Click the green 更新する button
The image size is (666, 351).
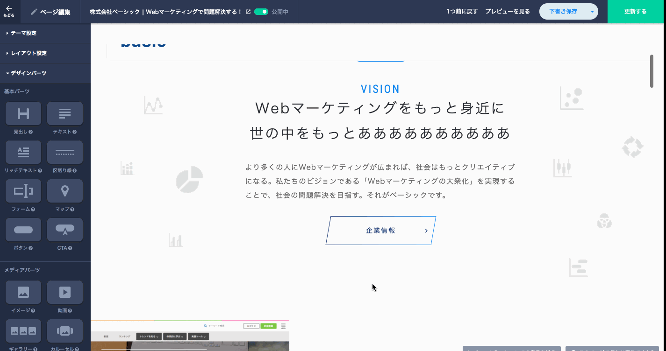(x=636, y=12)
